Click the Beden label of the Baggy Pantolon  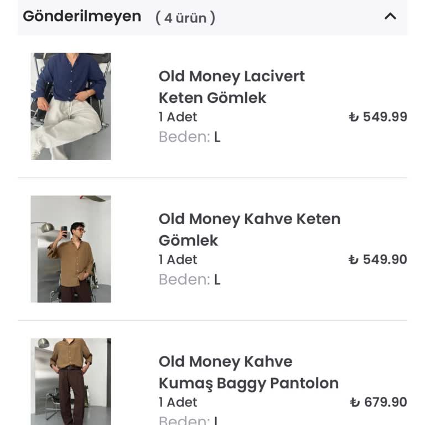(x=184, y=420)
